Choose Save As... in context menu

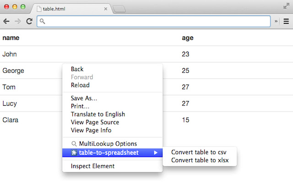point(84,98)
